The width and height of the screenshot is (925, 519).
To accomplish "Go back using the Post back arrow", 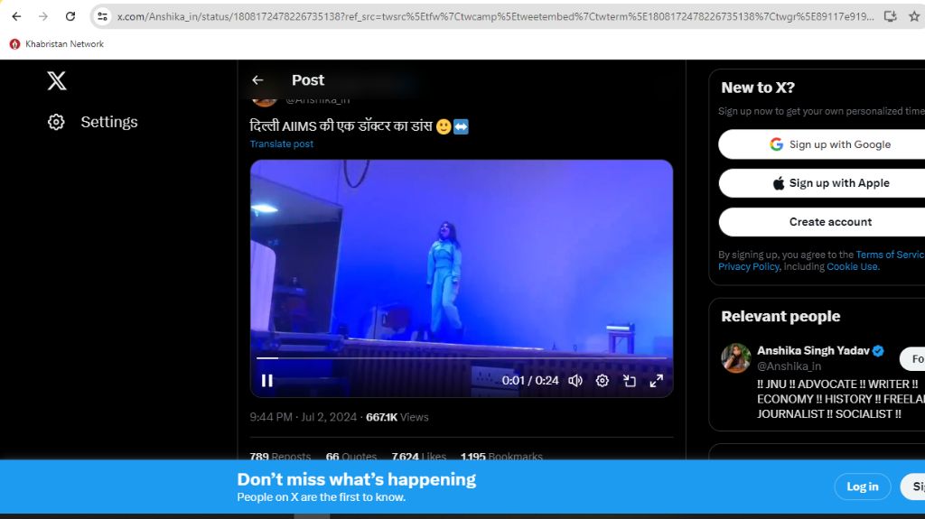I will pyautogui.click(x=257, y=80).
